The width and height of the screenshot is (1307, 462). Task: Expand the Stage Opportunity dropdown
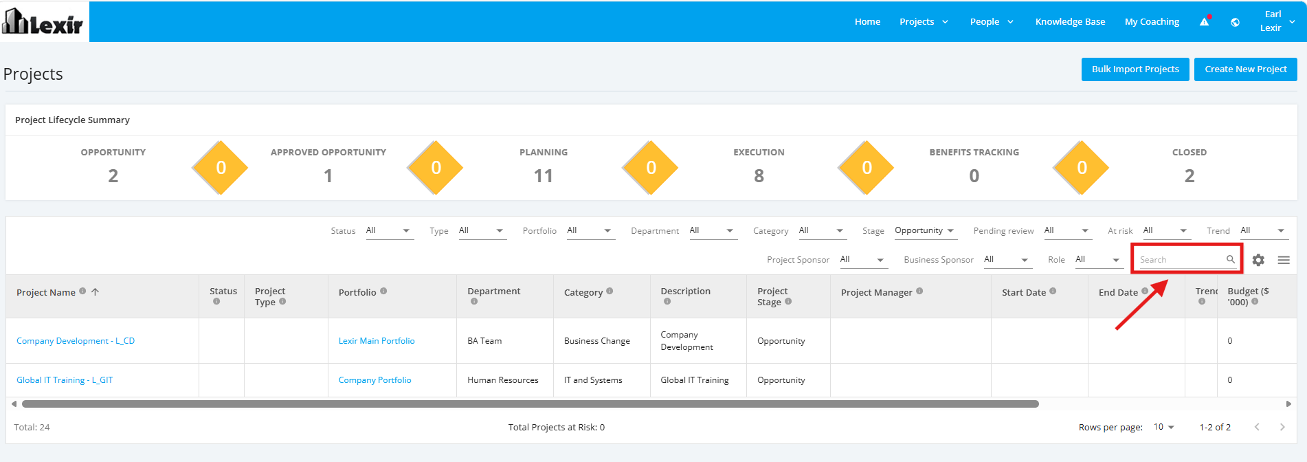click(x=924, y=231)
